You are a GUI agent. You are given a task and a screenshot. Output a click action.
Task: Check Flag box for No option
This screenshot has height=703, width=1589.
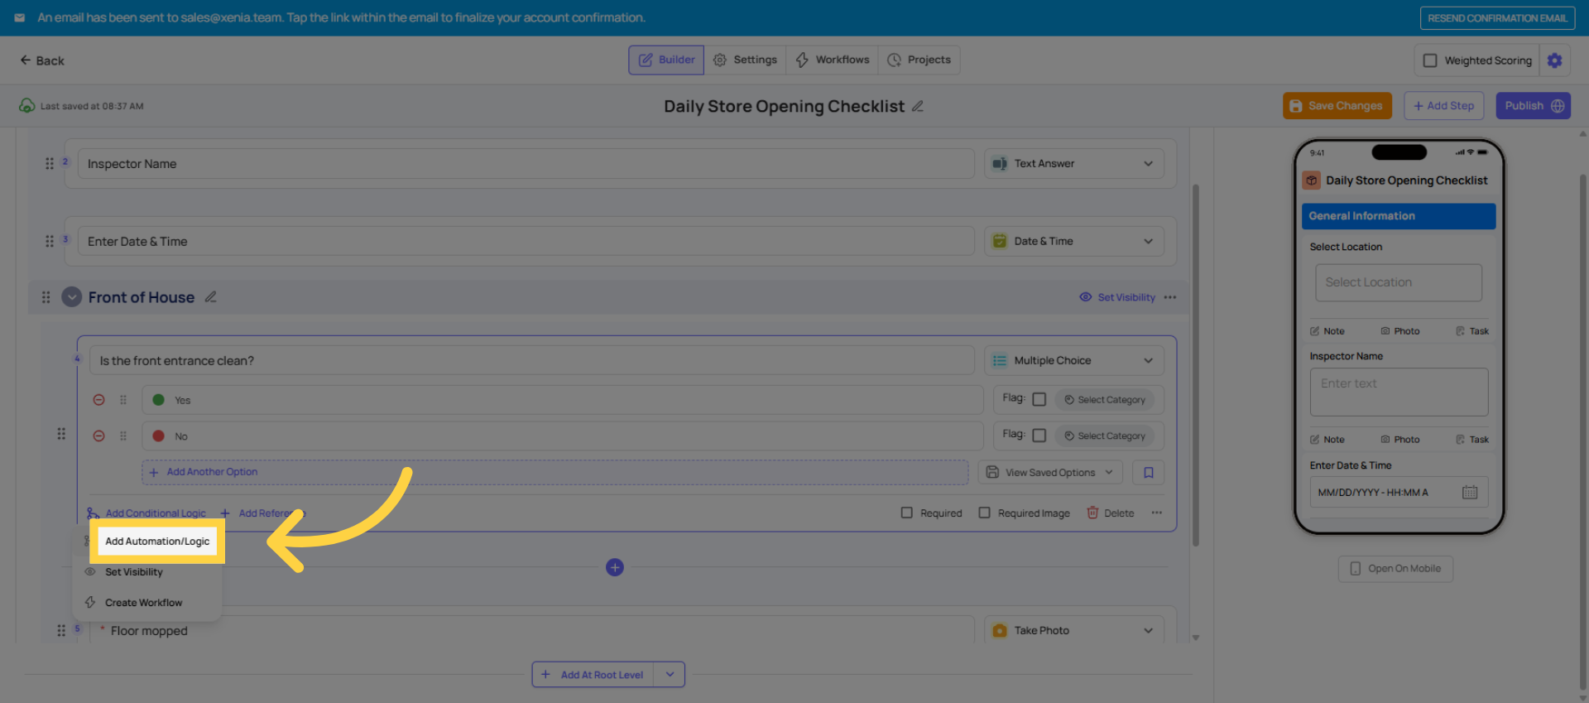[x=1039, y=435]
